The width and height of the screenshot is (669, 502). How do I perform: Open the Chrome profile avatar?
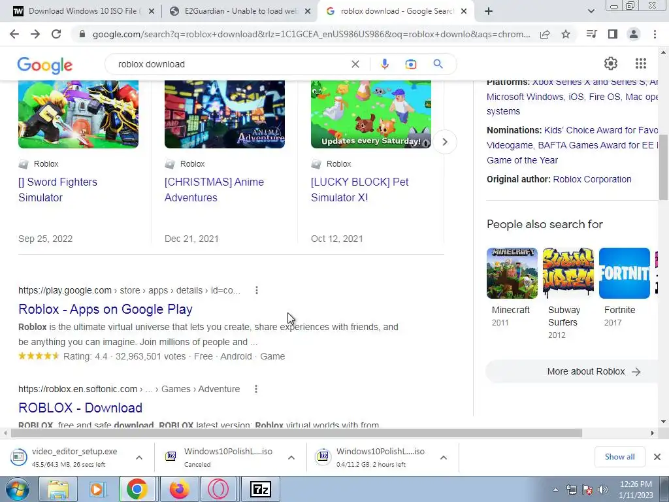[x=634, y=34]
